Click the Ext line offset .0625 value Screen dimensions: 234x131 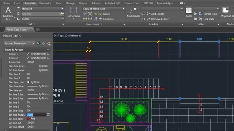point(30,127)
